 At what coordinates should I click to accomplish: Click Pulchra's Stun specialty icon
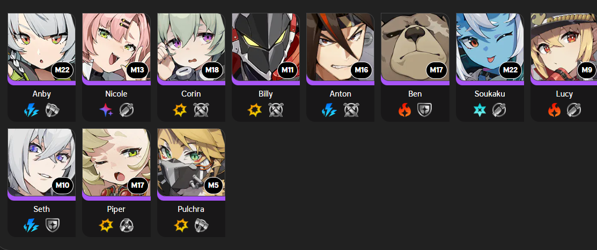(x=201, y=226)
